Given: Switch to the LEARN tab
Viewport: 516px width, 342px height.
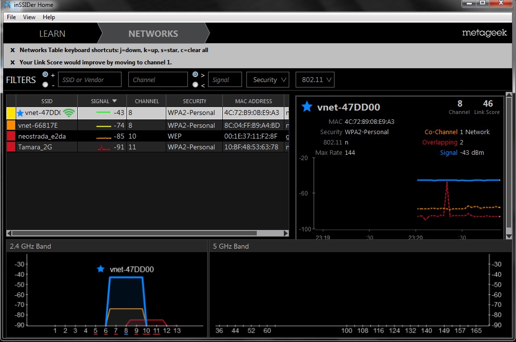Looking at the screenshot, I should pos(52,33).
